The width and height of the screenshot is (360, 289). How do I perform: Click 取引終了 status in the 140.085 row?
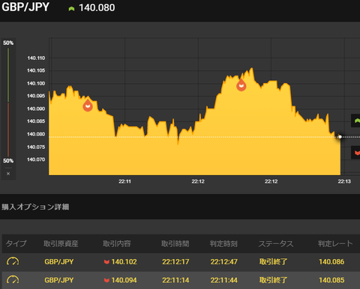coord(273,280)
